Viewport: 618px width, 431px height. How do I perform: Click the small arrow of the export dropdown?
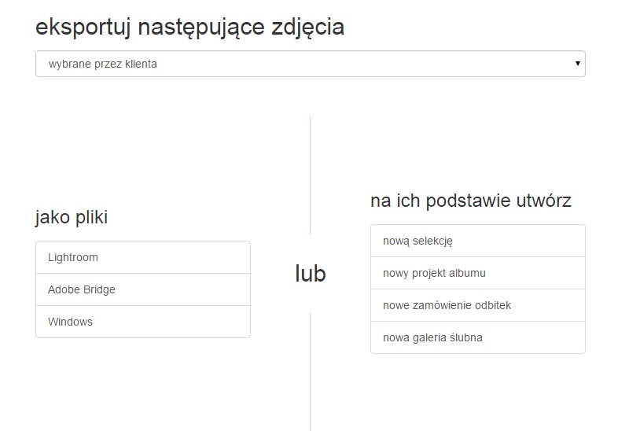578,64
